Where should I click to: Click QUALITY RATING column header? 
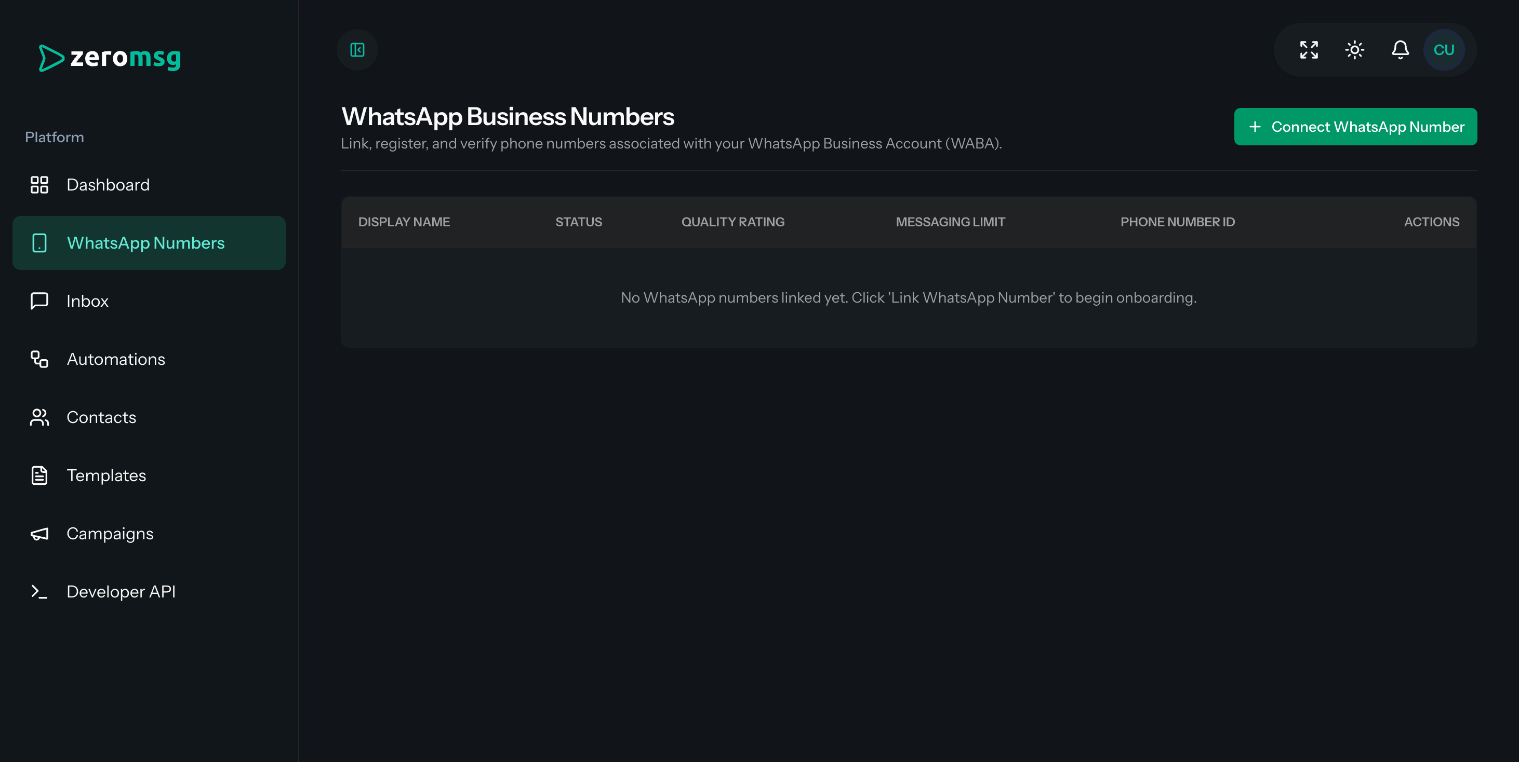[733, 222]
